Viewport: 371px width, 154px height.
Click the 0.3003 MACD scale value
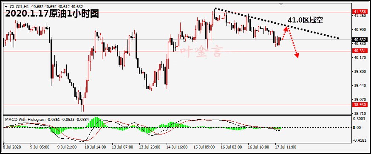point(360,118)
